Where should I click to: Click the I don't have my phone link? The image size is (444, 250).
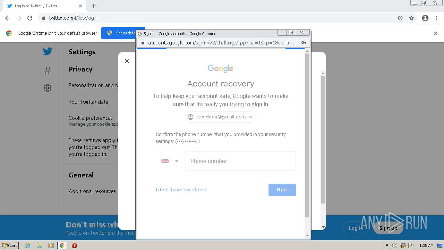click(181, 190)
